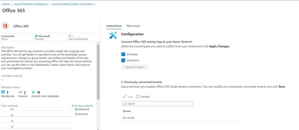This screenshot has height=130, width=299.
Task: Click the Microsoft provider icon
Action: tap(36, 36)
